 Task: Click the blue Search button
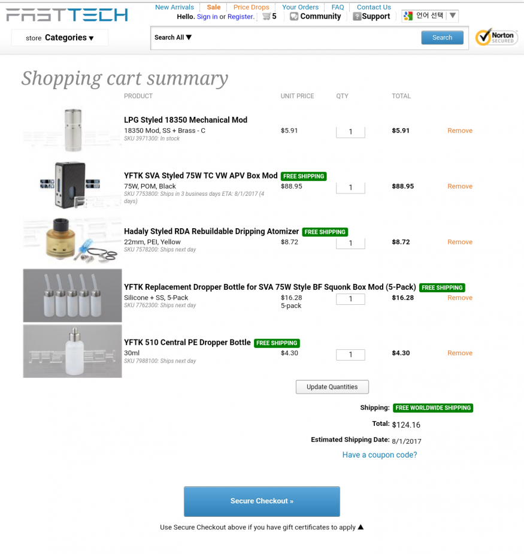click(x=442, y=38)
